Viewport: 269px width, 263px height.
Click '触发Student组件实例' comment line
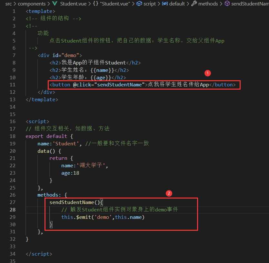point(120,210)
